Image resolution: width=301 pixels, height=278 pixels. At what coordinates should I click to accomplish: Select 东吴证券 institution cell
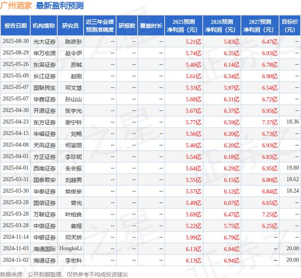(45, 64)
